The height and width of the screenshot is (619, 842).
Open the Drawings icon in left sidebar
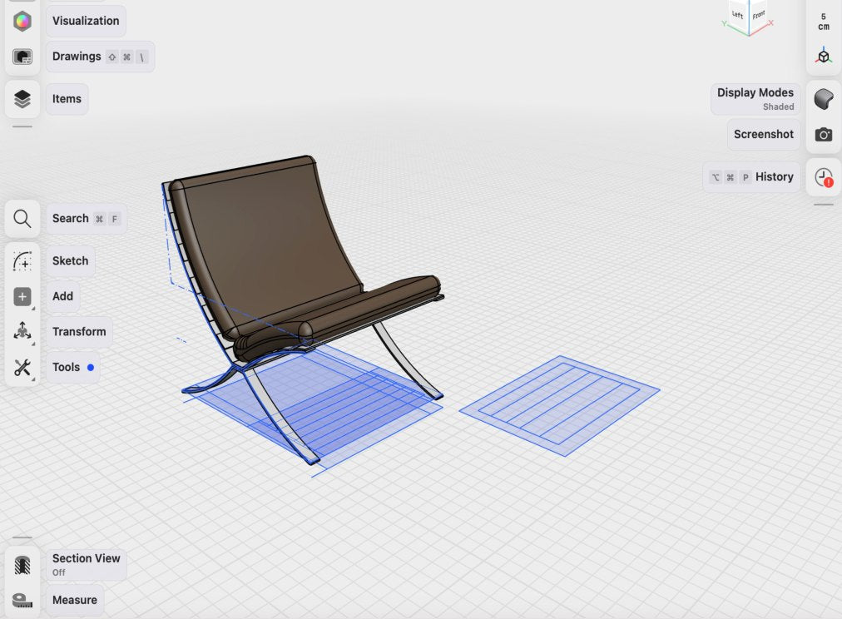tap(22, 57)
